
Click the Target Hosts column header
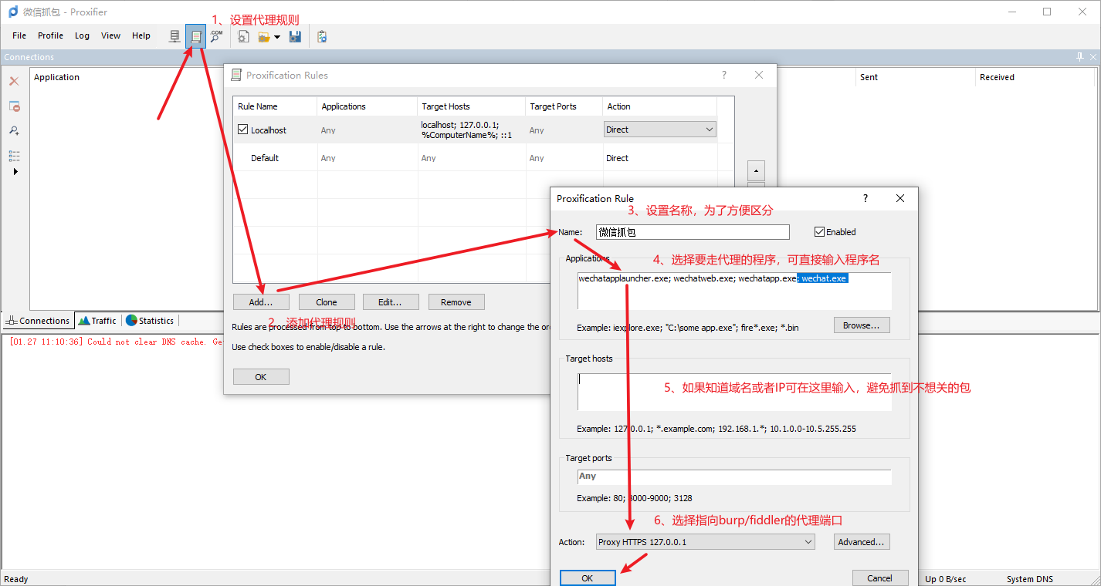pyautogui.click(x=471, y=106)
